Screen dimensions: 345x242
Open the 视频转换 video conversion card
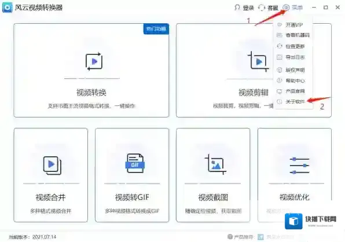pyautogui.click(x=91, y=71)
